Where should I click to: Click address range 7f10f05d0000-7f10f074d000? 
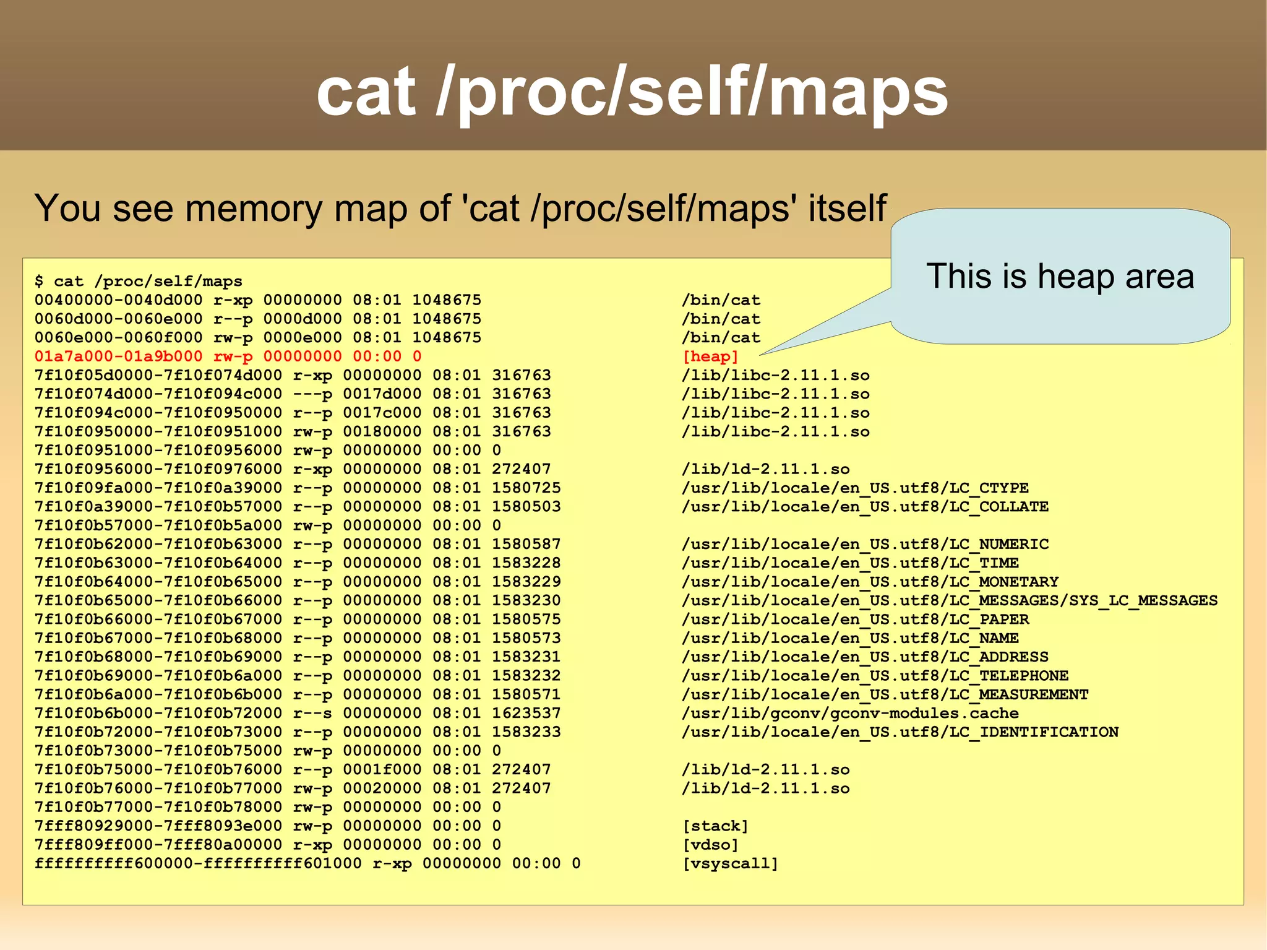tap(158, 375)
